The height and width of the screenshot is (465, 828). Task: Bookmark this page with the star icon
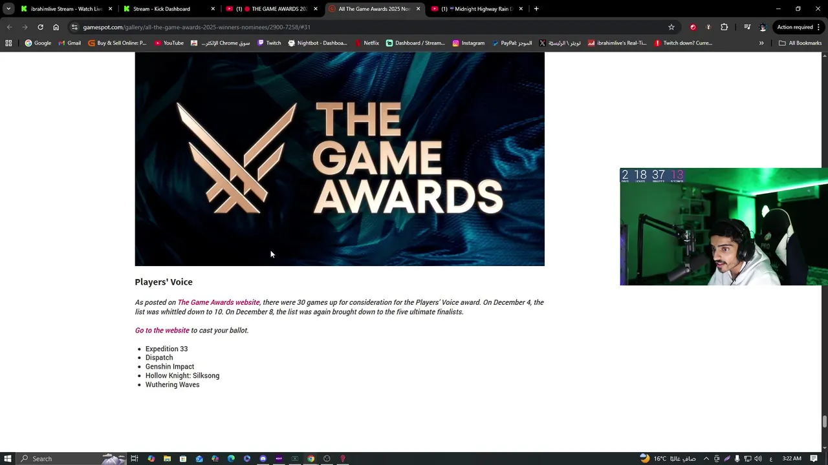[x=671, y=27]
